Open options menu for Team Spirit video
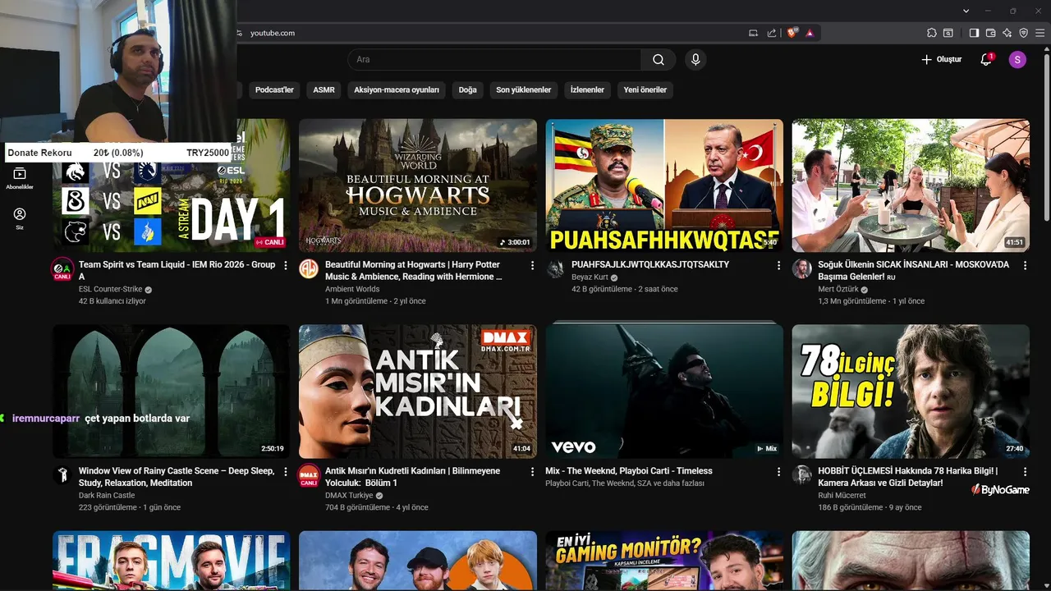 tap(286, 266)
